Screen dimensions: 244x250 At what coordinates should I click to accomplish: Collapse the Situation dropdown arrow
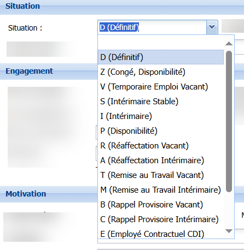point(212,27)
